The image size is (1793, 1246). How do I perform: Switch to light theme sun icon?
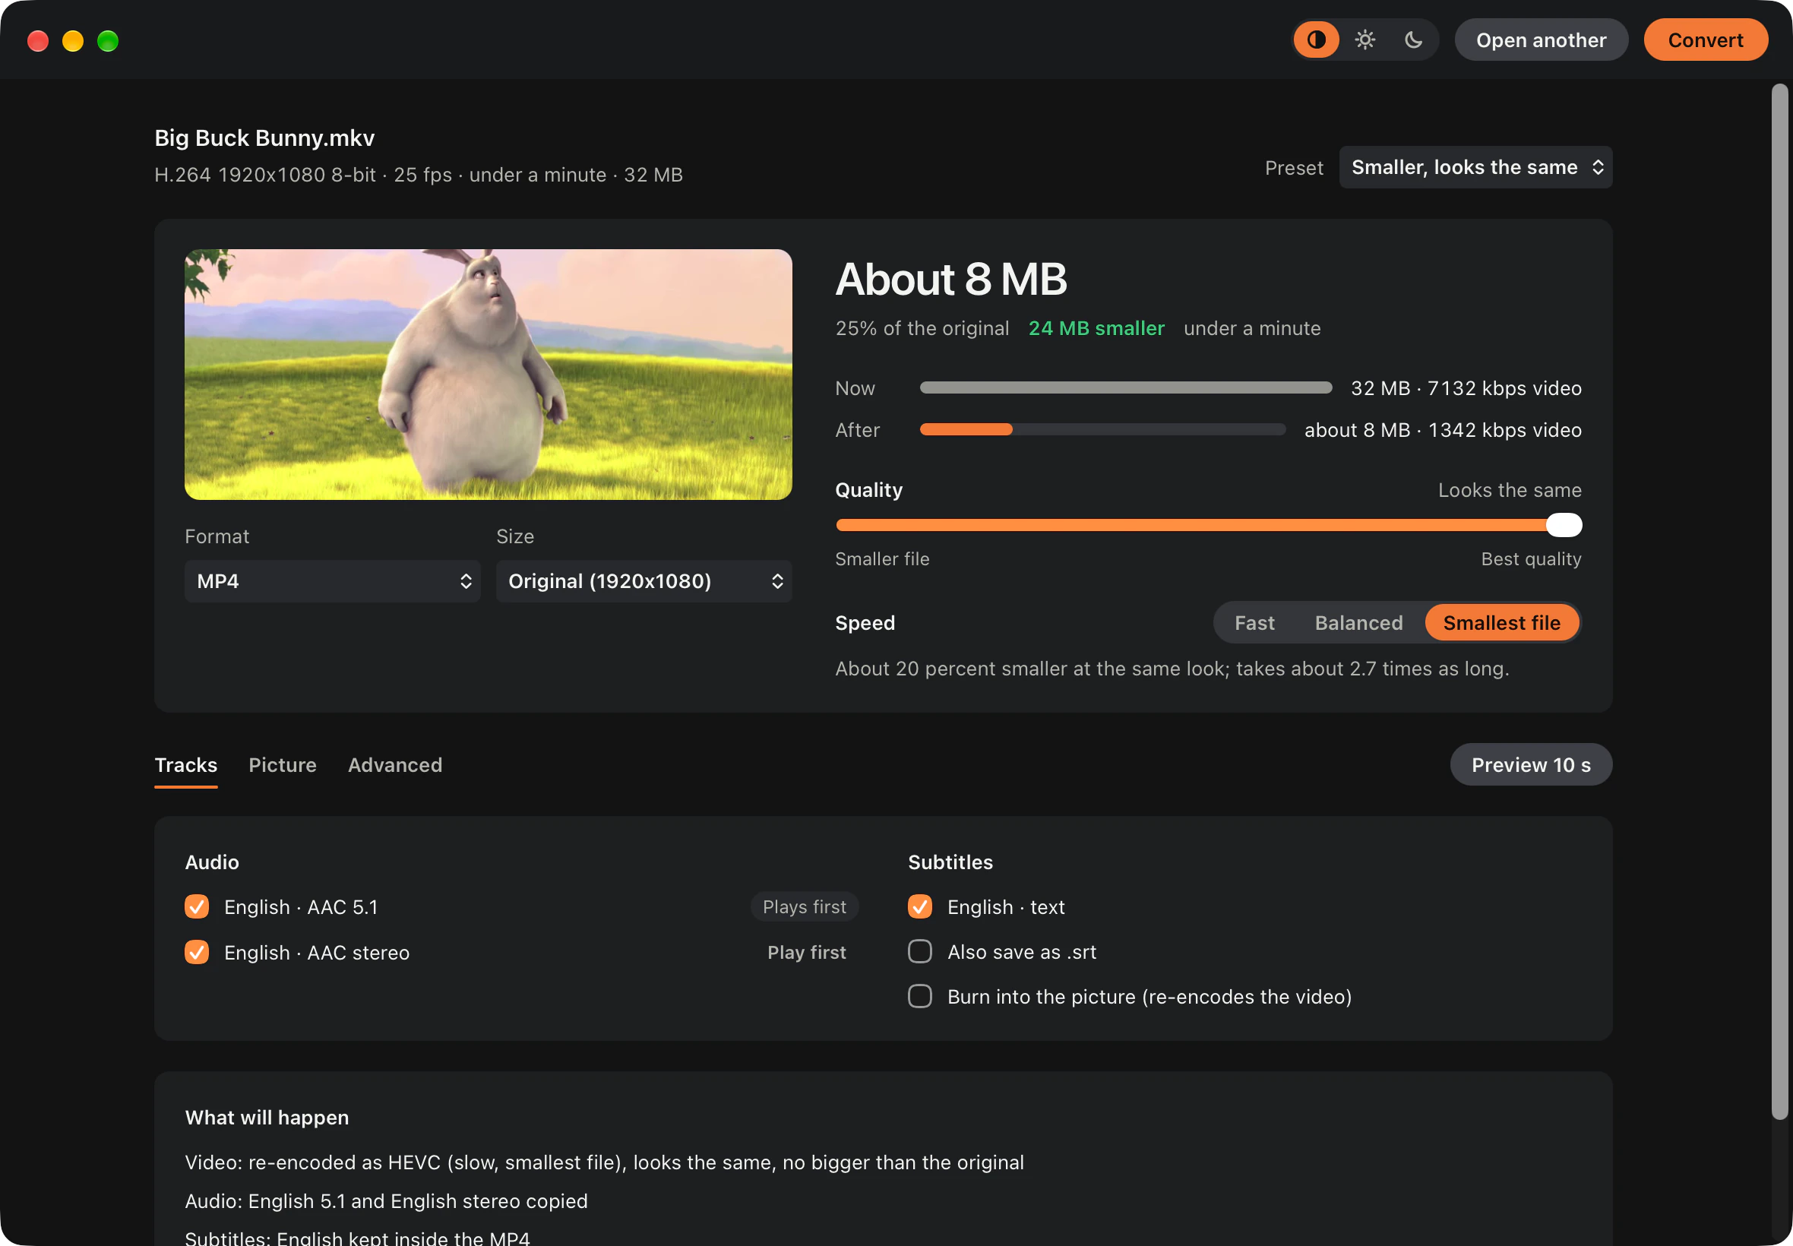pyautogui.click(x=1365, y=40)
